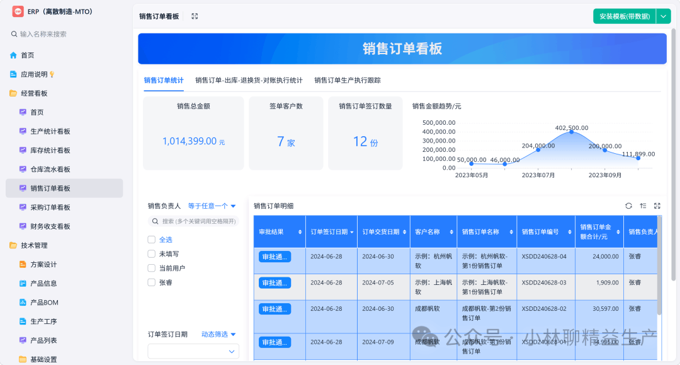The height and width of the screenshot is (365, 680).
Task: Click fullscreen icon beside 销售订单看板 title
Action: point(195,16)
